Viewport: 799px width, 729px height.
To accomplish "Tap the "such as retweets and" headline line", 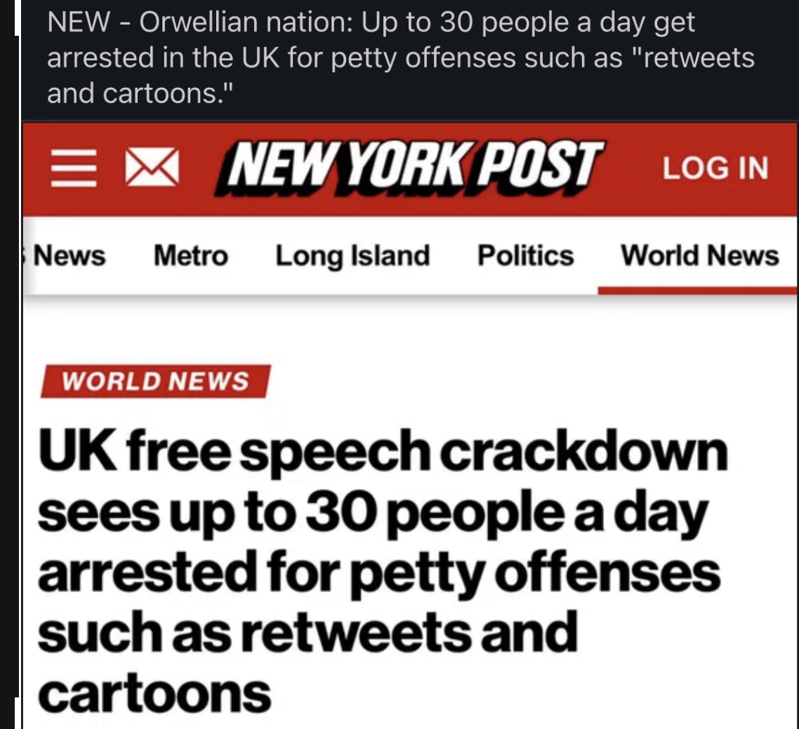I will point(307,633).
